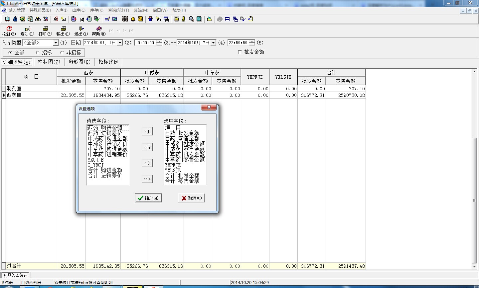Click 取消 to cancel the settings dialog
Image resolution: width=479 pixels, height=288 pixels.
192,198
